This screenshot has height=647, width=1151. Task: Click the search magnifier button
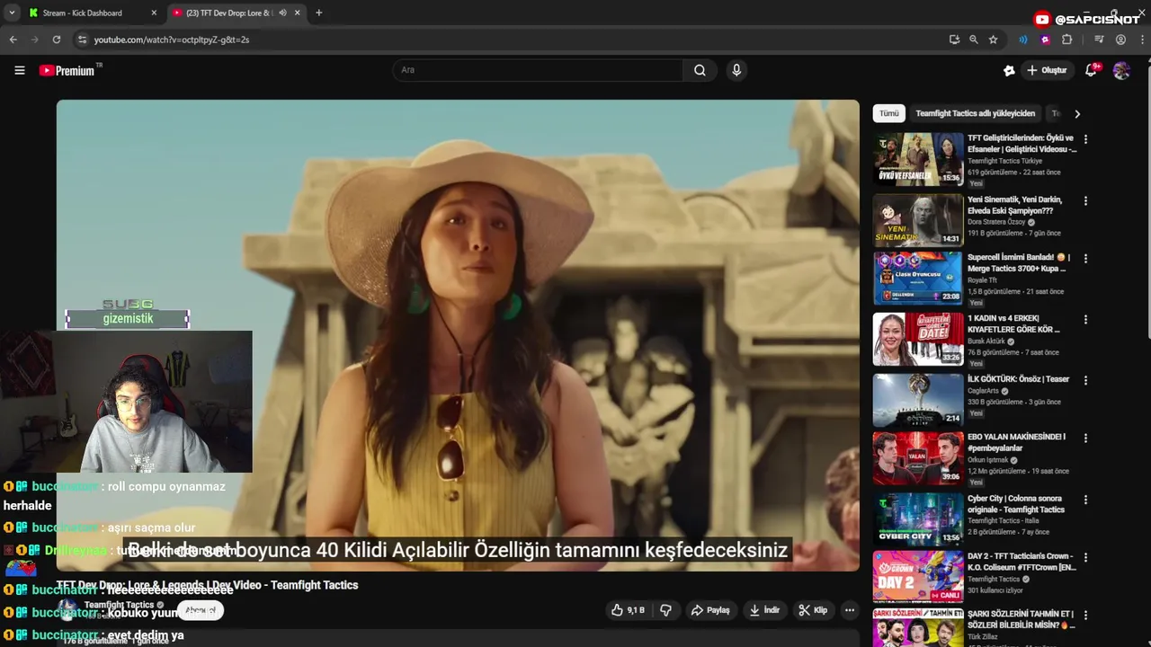click(x=700, y=70)
